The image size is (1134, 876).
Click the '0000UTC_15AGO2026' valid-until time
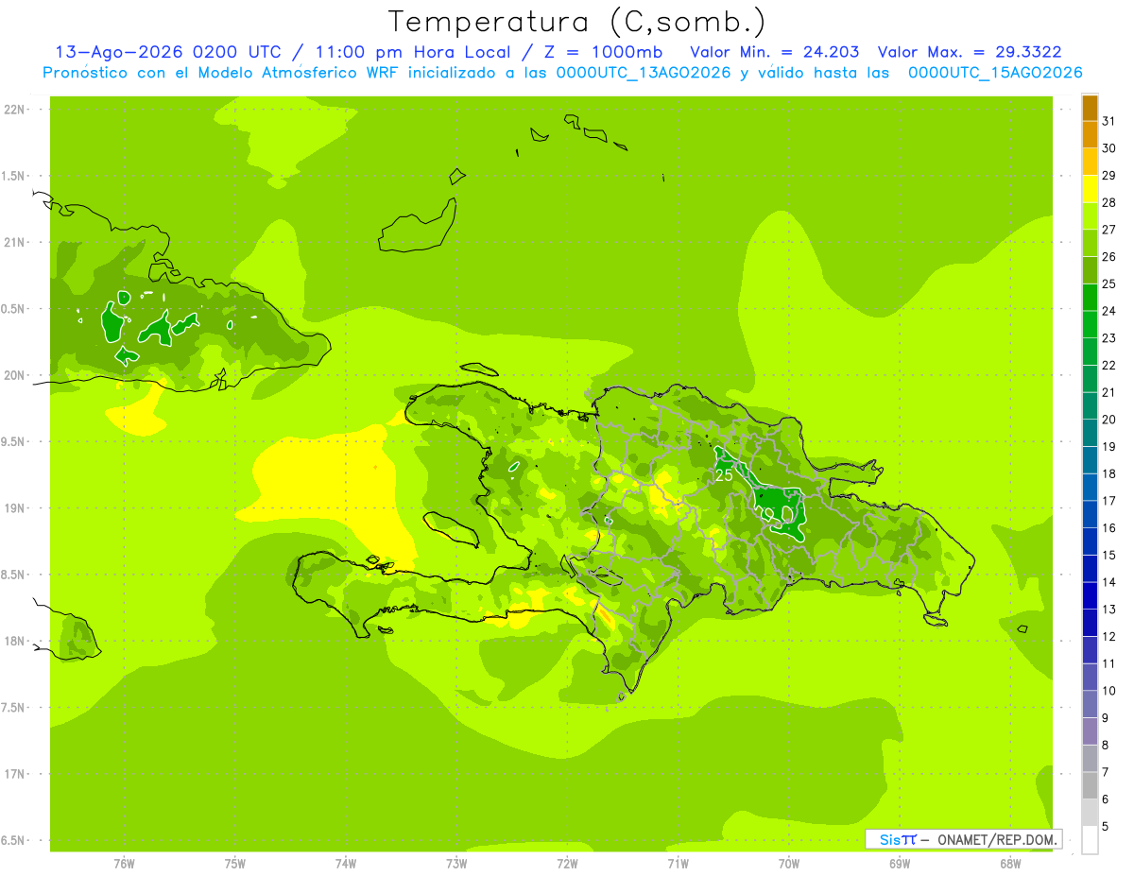(x=995, y=73)
